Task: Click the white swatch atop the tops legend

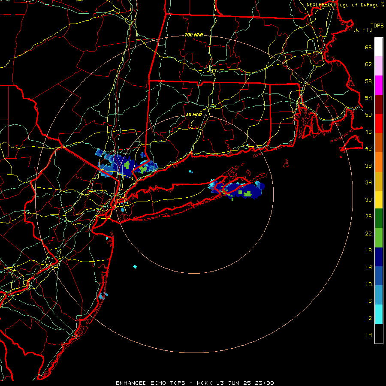Action: click(379, 47)
